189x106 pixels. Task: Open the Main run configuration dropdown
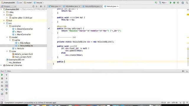[x=163, y=3]
